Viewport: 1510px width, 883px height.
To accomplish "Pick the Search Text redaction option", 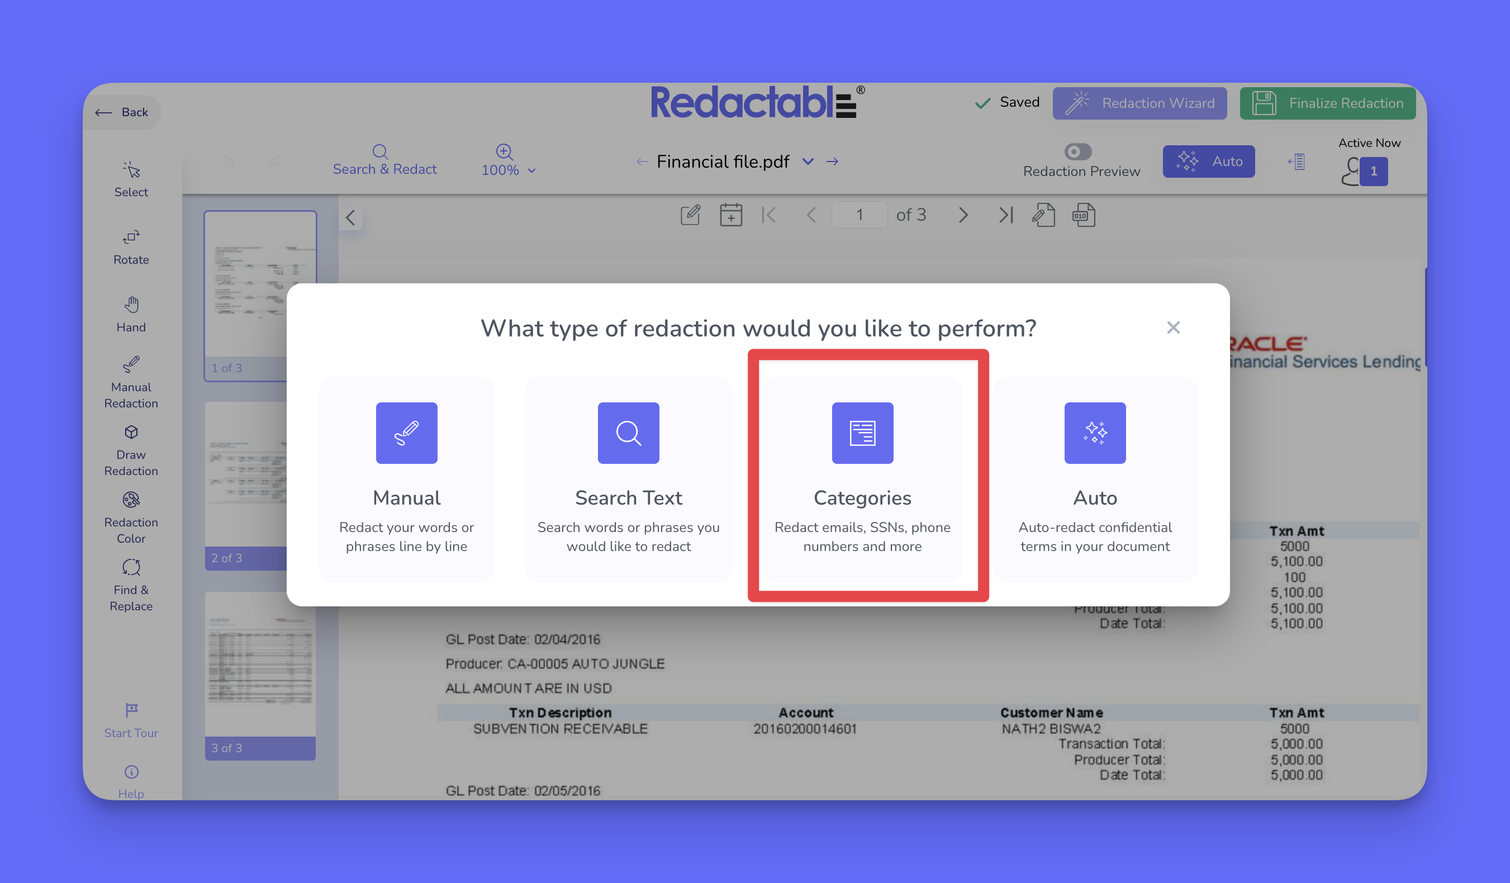I will (628, 477).
